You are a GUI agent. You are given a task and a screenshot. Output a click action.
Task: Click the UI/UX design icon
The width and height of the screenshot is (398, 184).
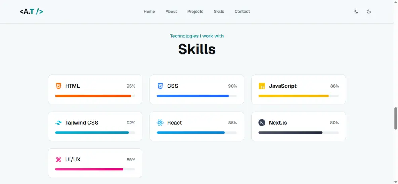[x=59, y=159]
